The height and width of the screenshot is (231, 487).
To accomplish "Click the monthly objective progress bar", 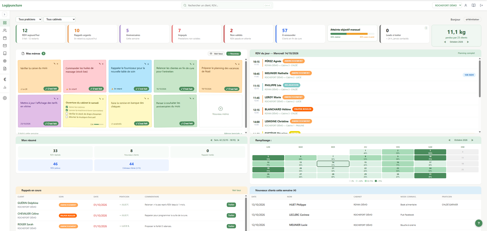I will point(352,34).
